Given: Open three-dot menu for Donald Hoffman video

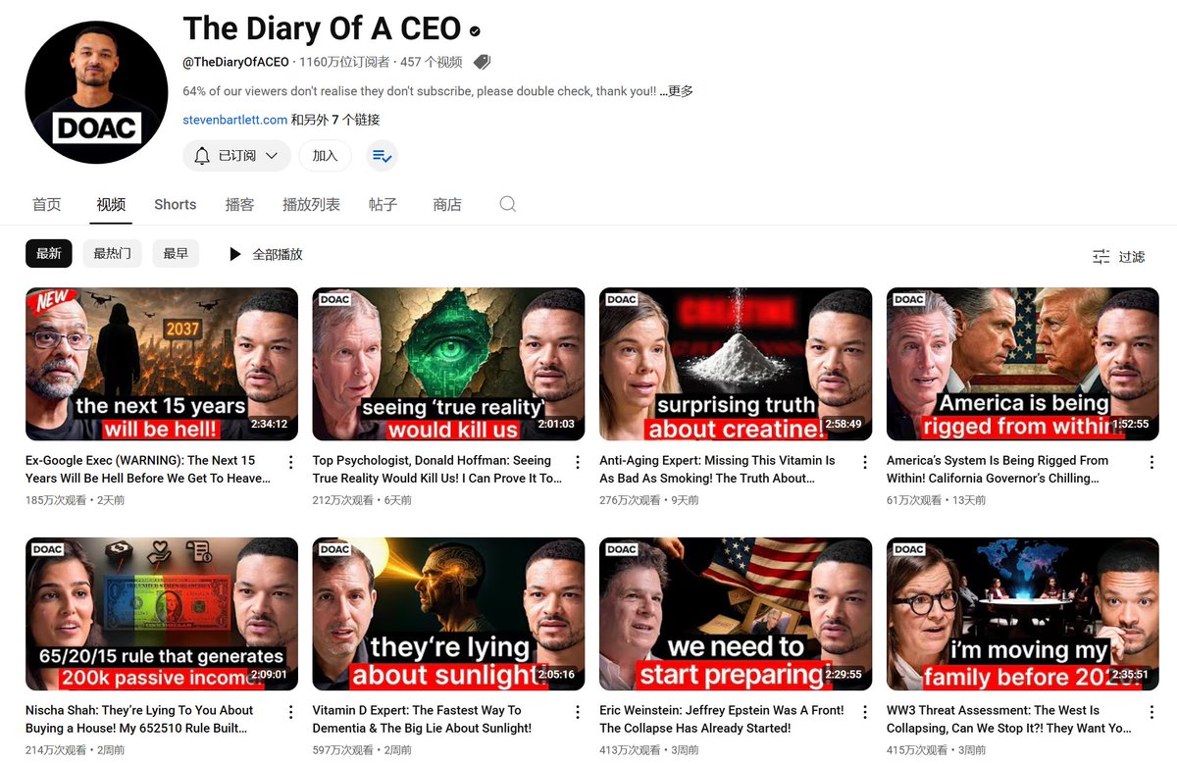Looking at the screenshot, I should pyautogui.click(x=578, y=462).
